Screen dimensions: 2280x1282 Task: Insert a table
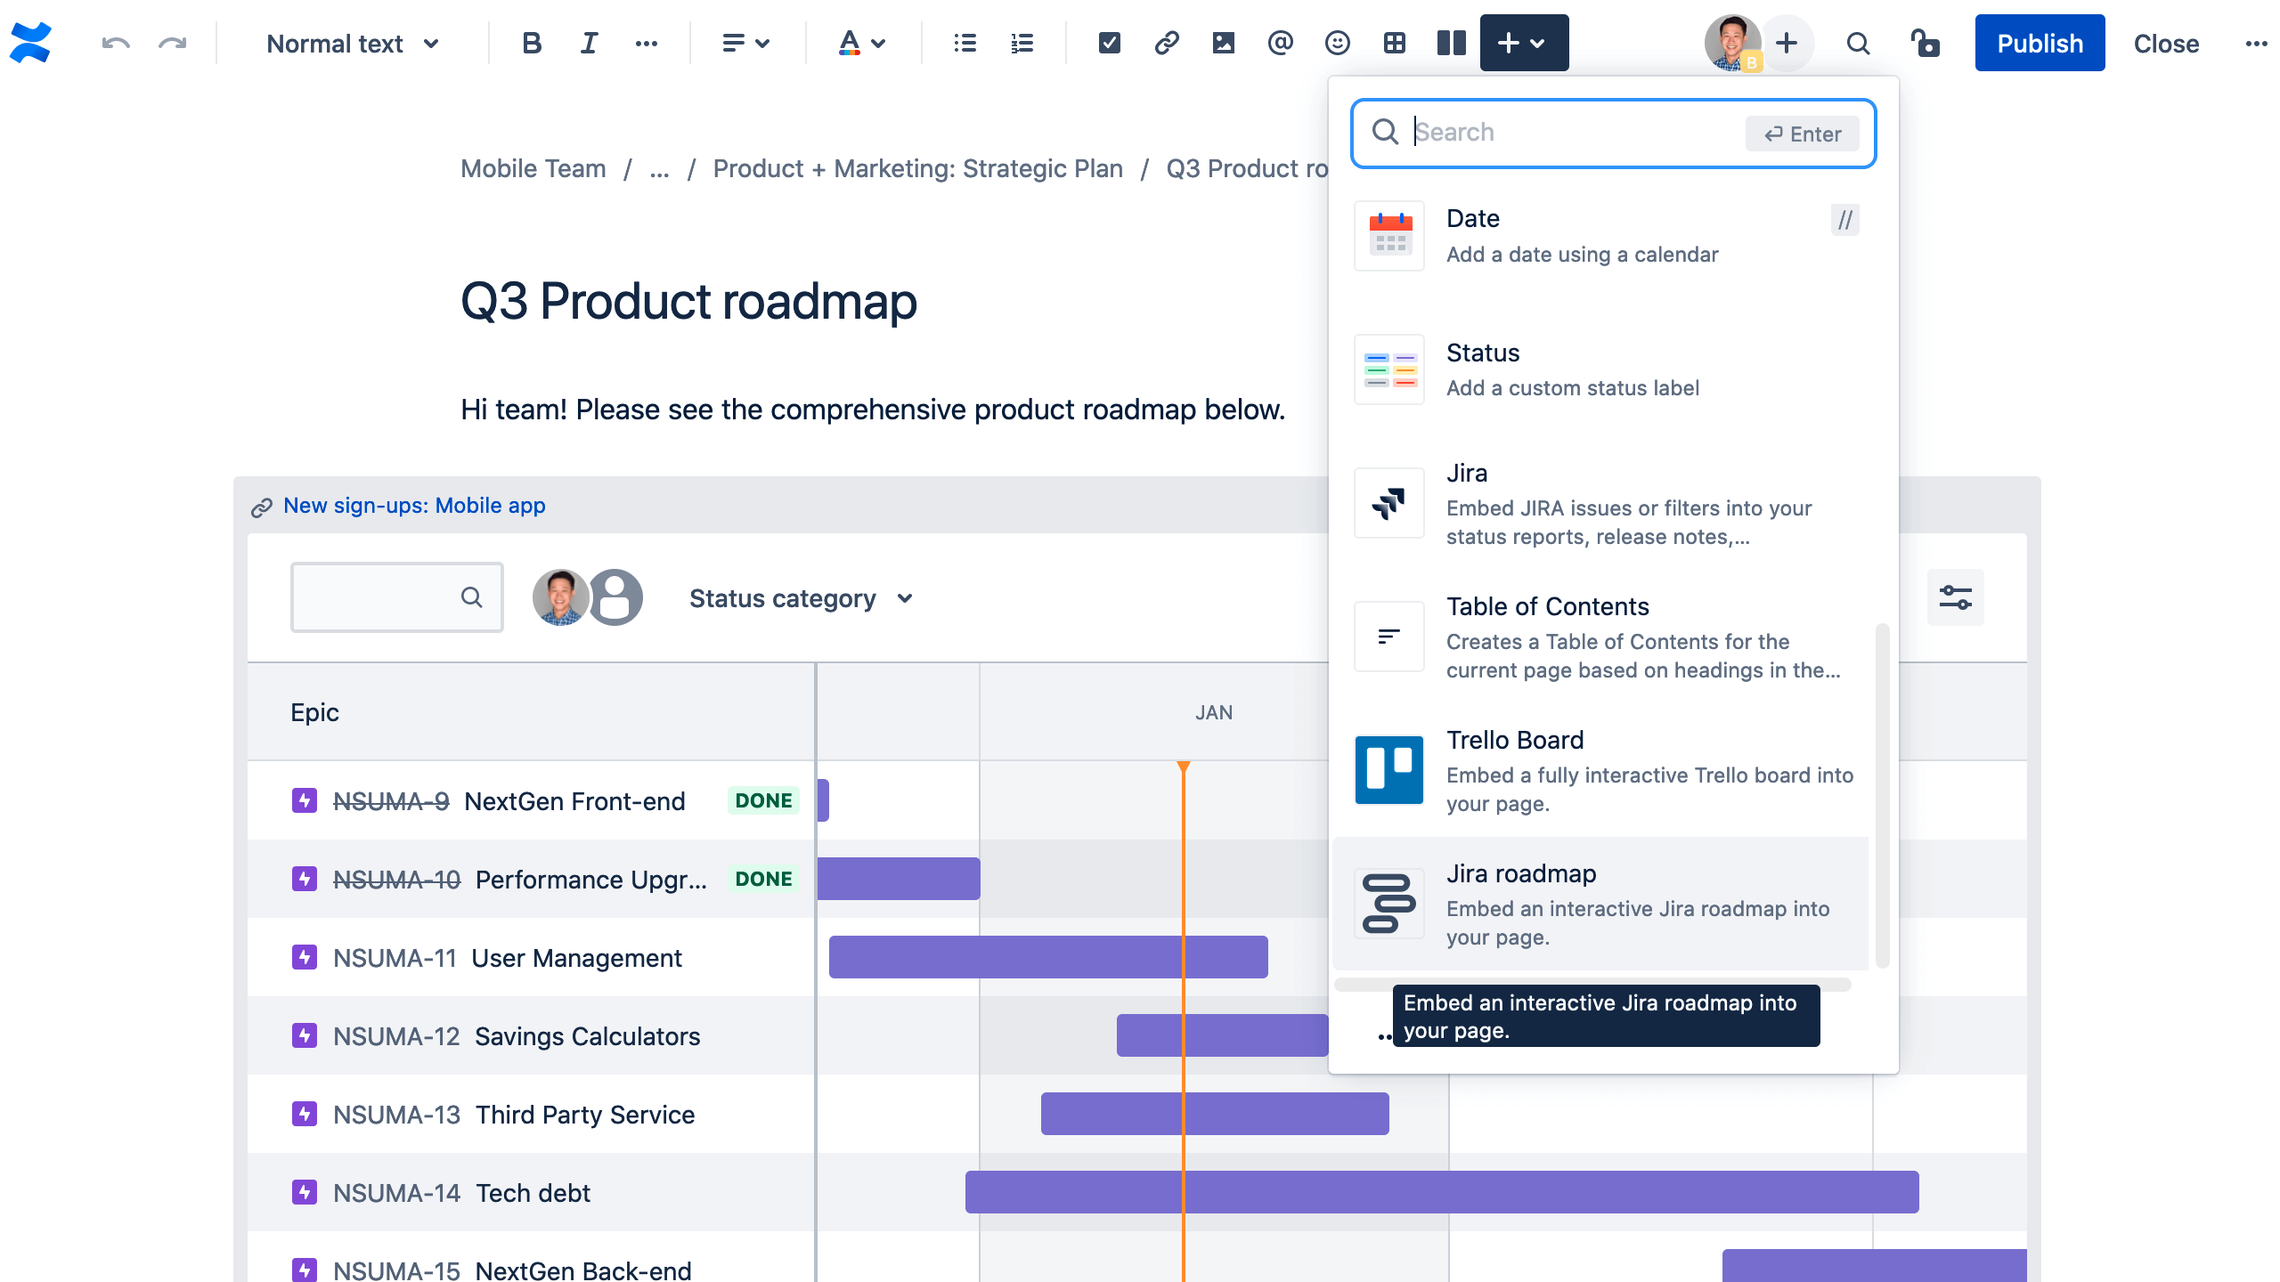coord(1394,43)
